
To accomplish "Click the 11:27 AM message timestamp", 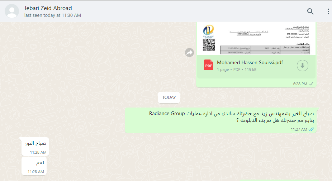I will point(299,129).
